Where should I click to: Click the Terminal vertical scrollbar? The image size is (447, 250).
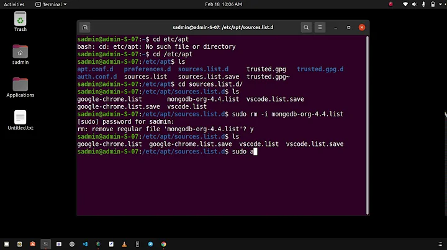coord(367,125)
